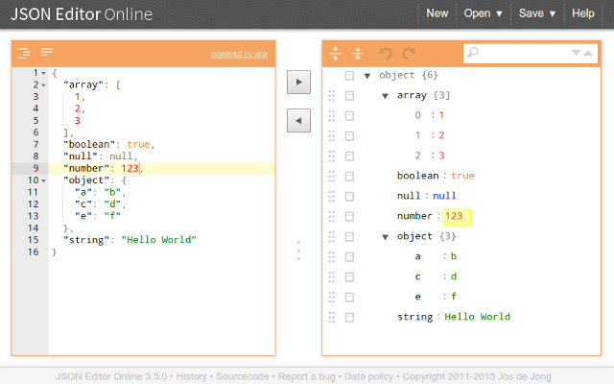Open the Data policy footer link
The width and height of the screenshot is (614, 384).
pos(368,376)
